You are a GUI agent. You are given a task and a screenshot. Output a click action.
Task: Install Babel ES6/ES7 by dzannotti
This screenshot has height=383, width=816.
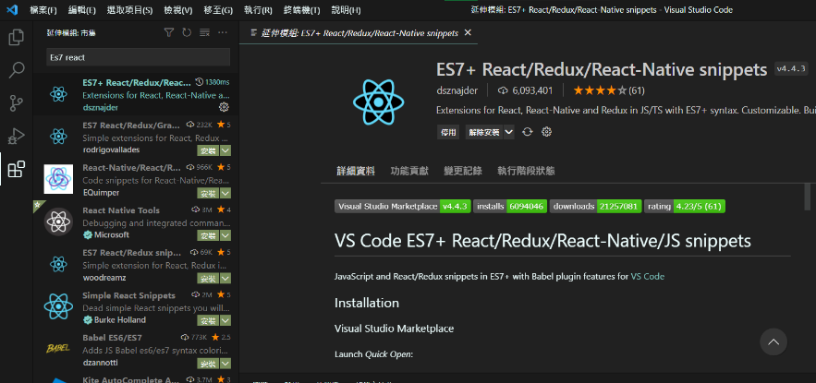pyautogui.click(x=208, y=364)
